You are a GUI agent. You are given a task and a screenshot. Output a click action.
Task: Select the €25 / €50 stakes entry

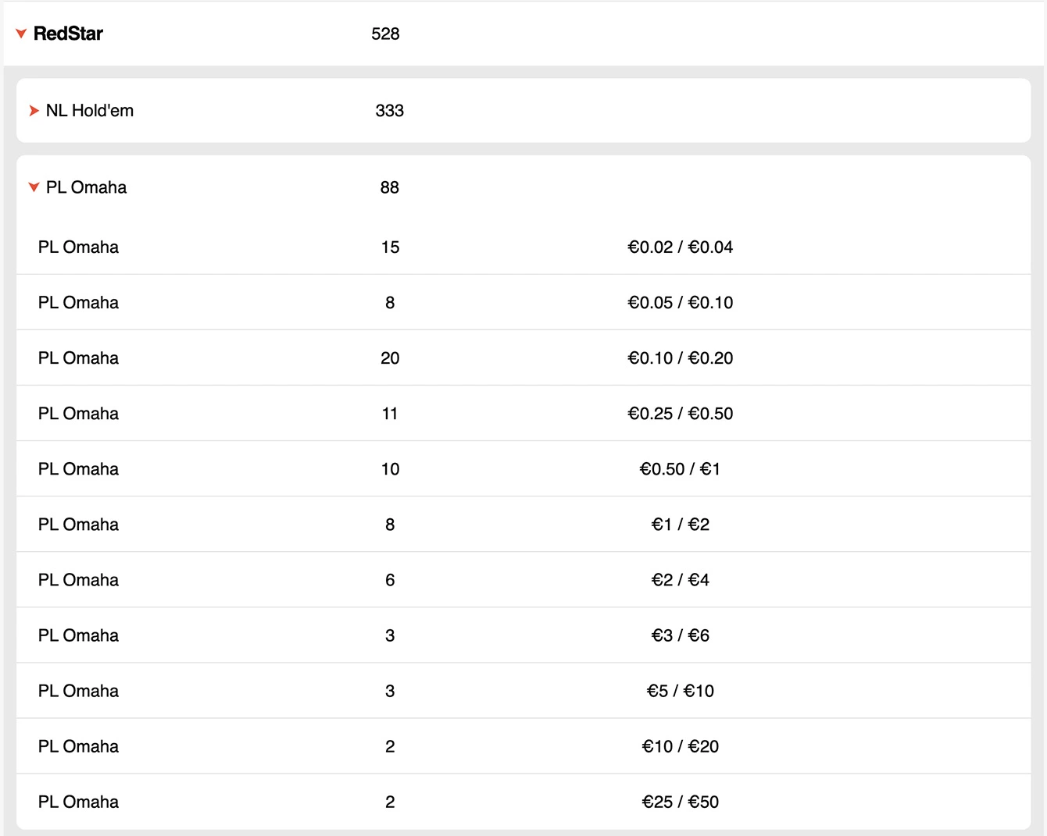680,802
